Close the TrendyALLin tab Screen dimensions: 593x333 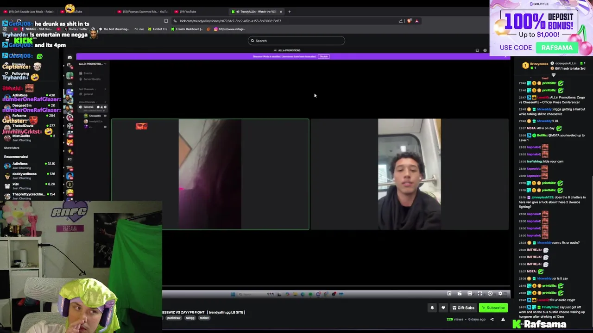point(281,12)
